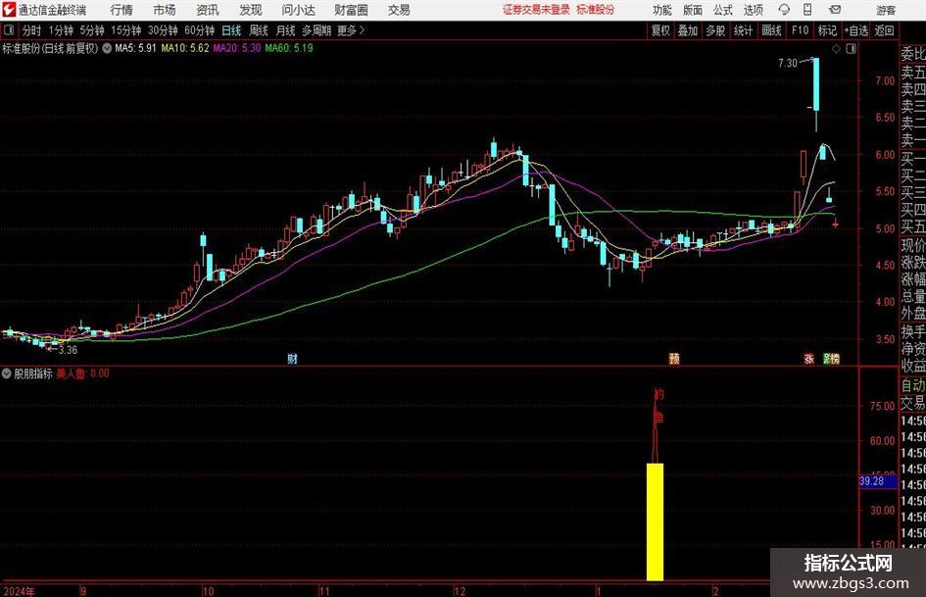Open the 市场 menu
The image size is (926, 597).
point(165,10)
